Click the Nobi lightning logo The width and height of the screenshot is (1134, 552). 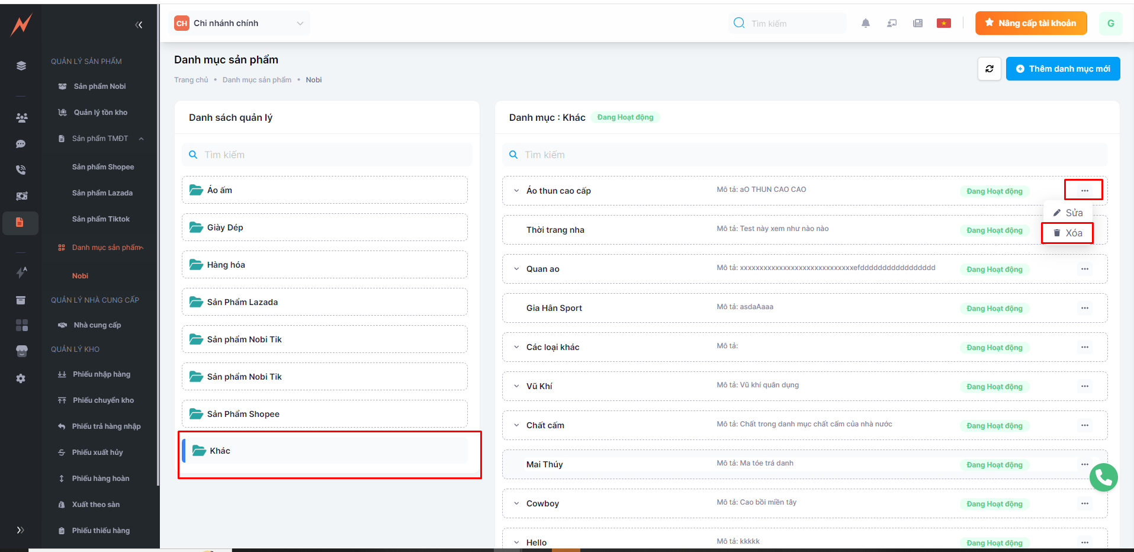click(21, 25)
